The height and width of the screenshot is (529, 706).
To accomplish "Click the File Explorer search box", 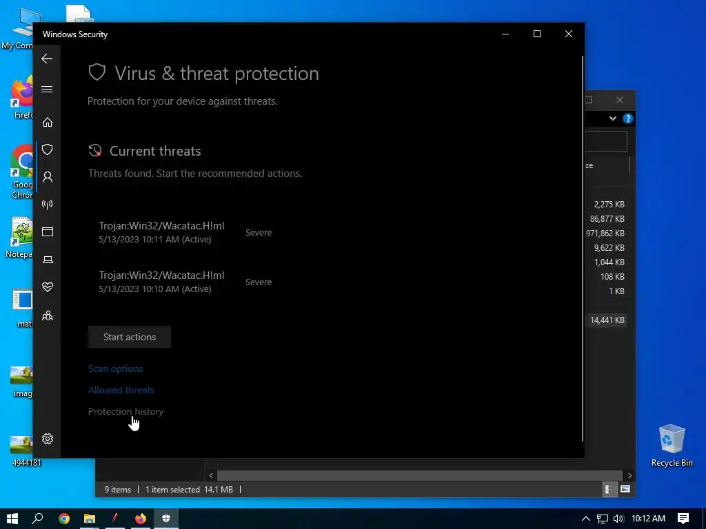I will click(606, 141).
